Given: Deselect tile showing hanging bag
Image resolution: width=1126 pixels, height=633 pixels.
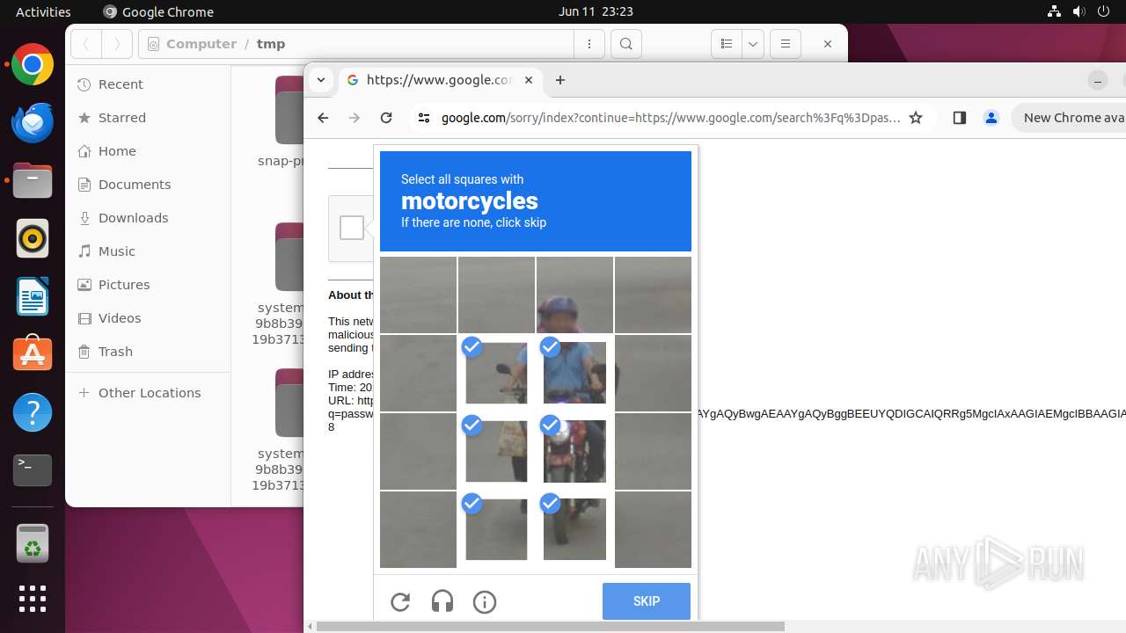Looking at the screenshot, I should pos(496,451).
